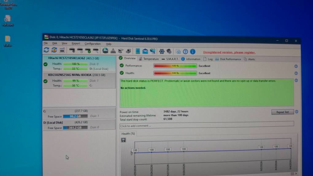
Task: Open the question mark help toolbar icon
Action: [x=185, y=52]
